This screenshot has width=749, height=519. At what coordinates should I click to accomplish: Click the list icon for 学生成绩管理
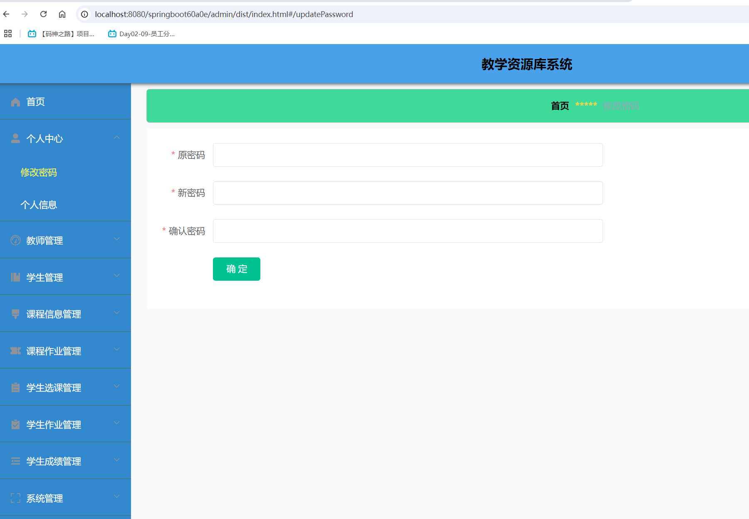tap(15, 461)
